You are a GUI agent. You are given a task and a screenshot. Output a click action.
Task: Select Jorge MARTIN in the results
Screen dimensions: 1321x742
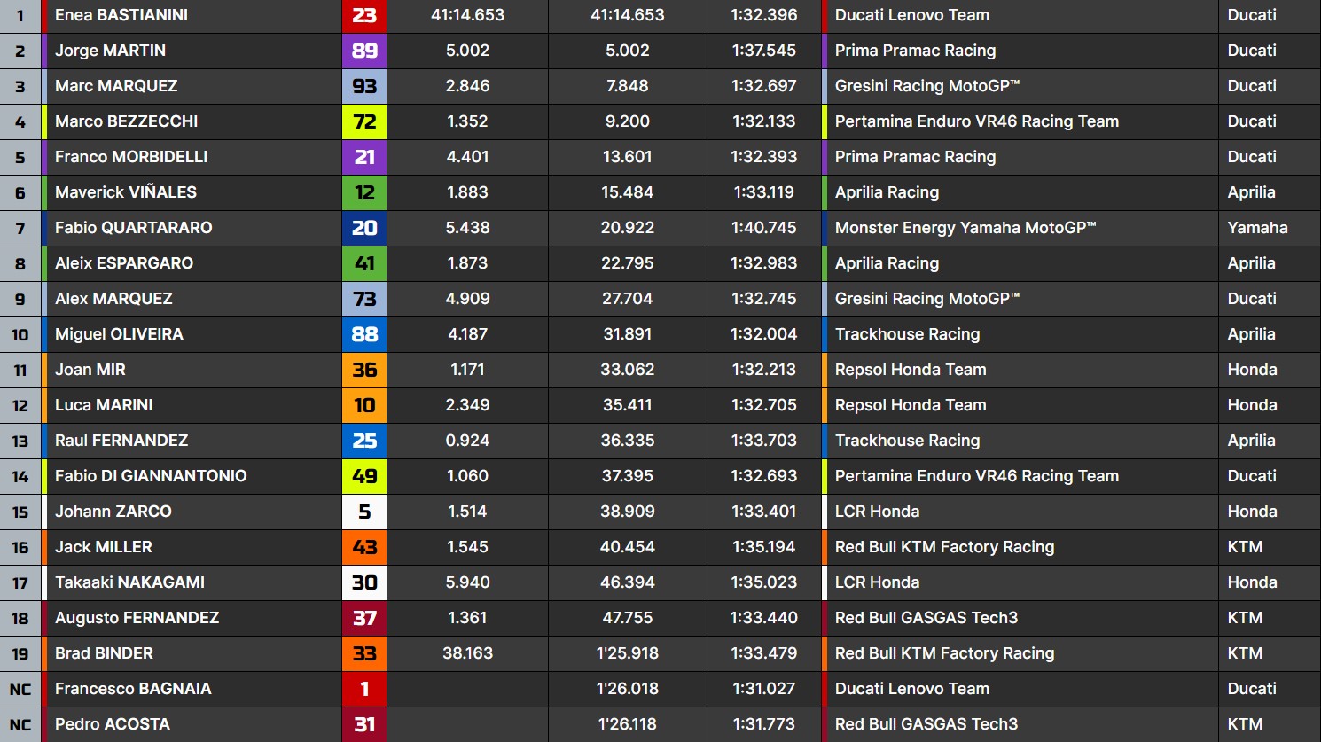point(110,51)
